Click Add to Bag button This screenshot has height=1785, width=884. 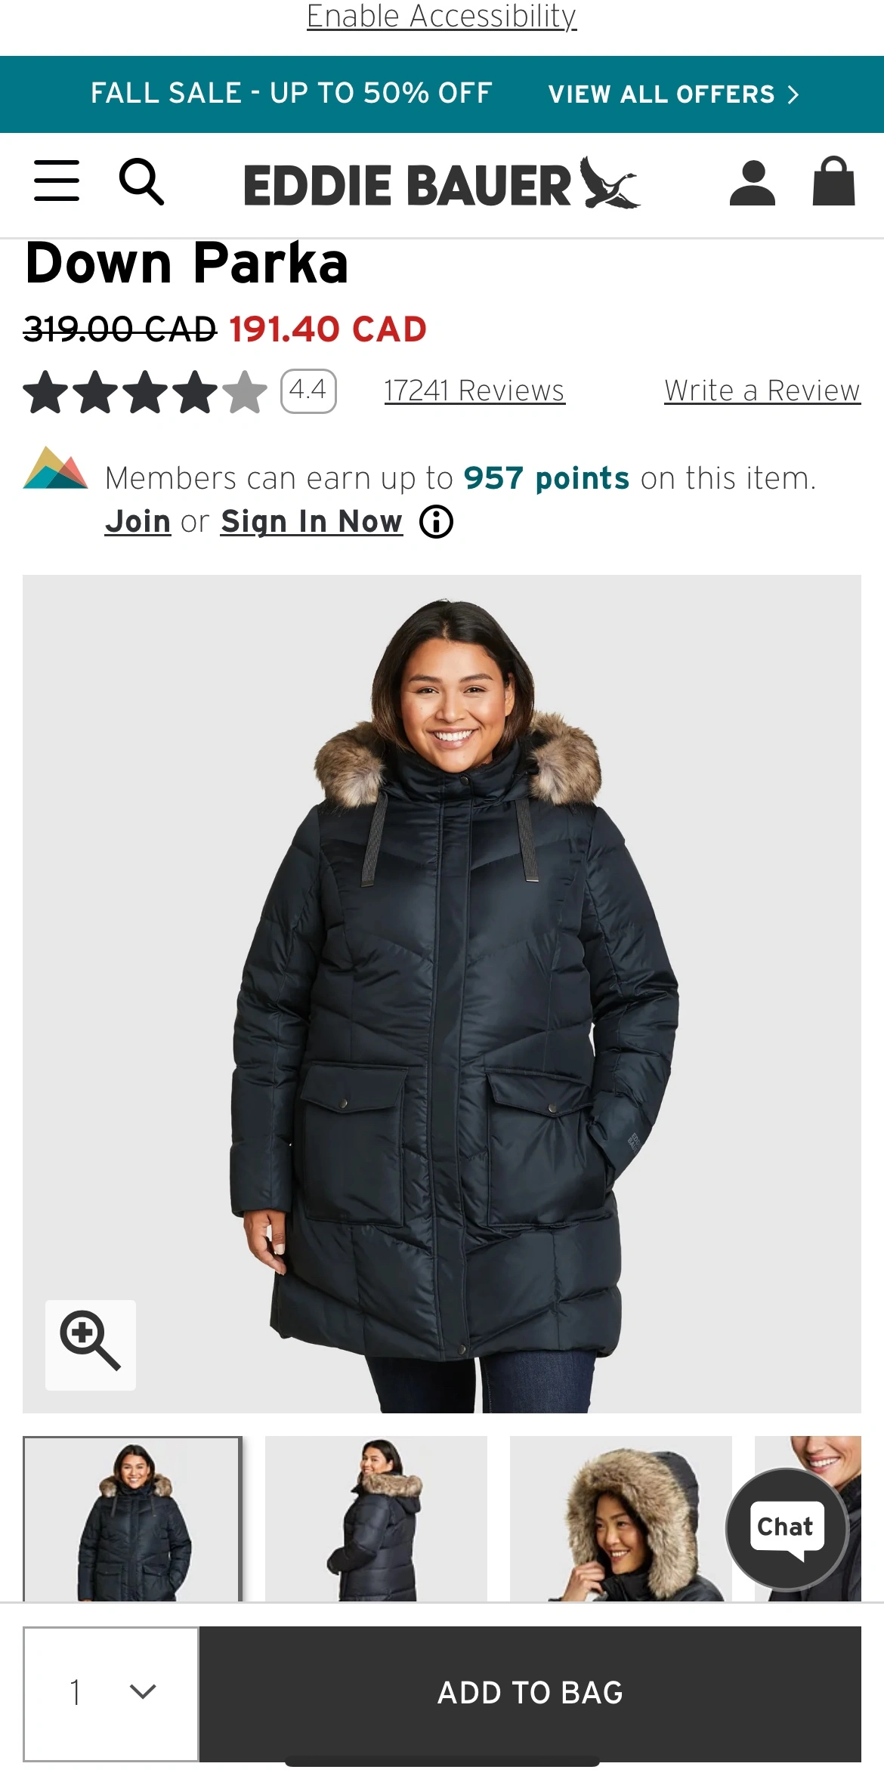click(x=530, y=1693)
